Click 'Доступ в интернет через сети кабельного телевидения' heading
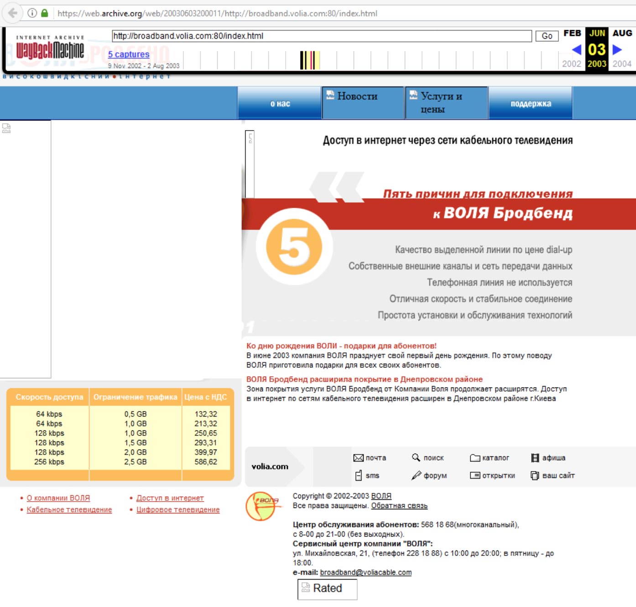 [448, 140]
